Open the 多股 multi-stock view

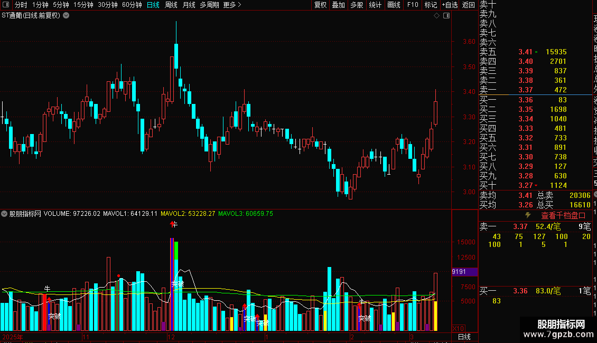357,5
